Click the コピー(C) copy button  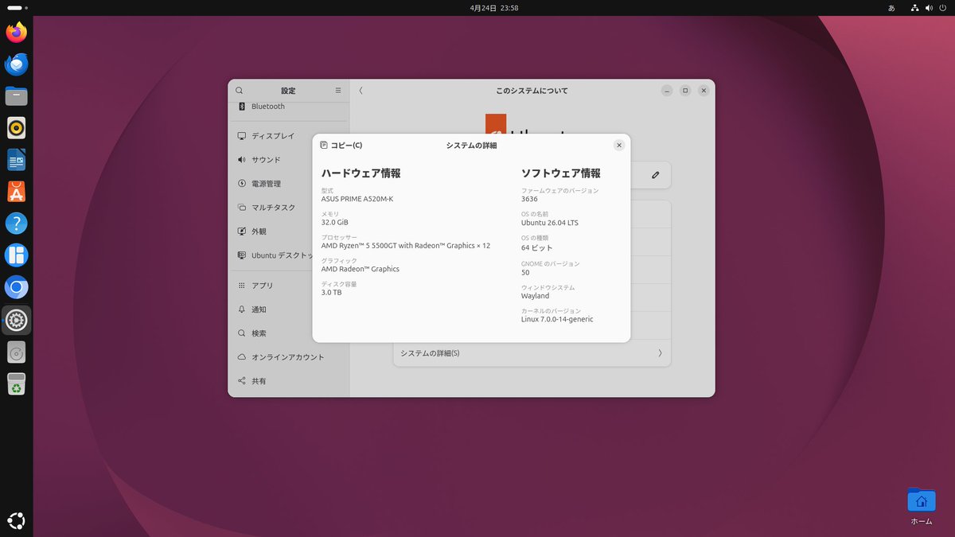click(x=341, y=146)
